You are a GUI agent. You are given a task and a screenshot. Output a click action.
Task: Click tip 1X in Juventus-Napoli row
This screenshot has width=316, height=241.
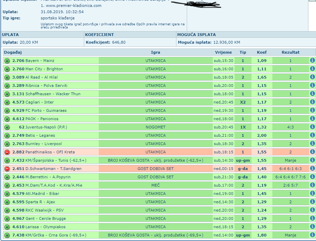point(243,127)
